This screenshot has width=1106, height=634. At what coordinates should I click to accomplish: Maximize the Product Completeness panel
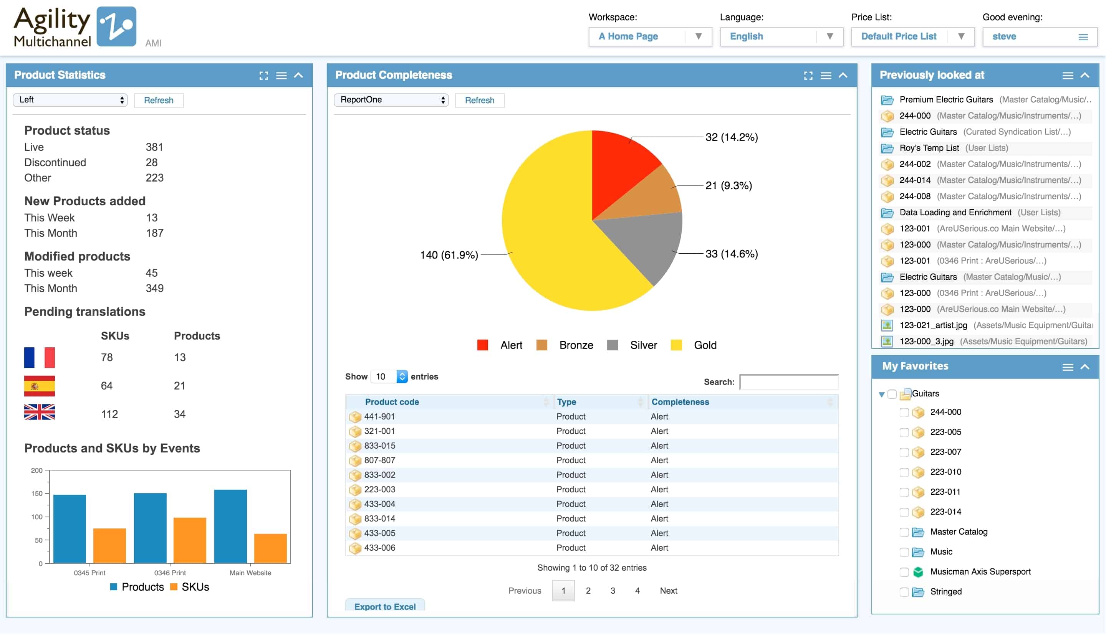coord(808,76)
